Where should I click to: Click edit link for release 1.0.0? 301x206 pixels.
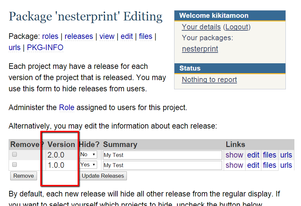(x=253, y=165)
